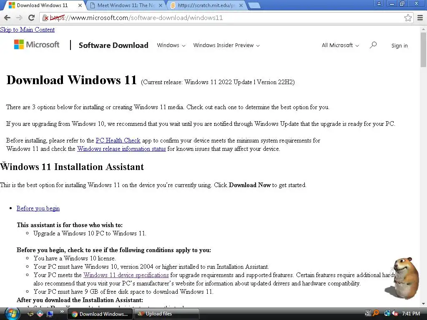Open Windows release information status link

point(121,149)
